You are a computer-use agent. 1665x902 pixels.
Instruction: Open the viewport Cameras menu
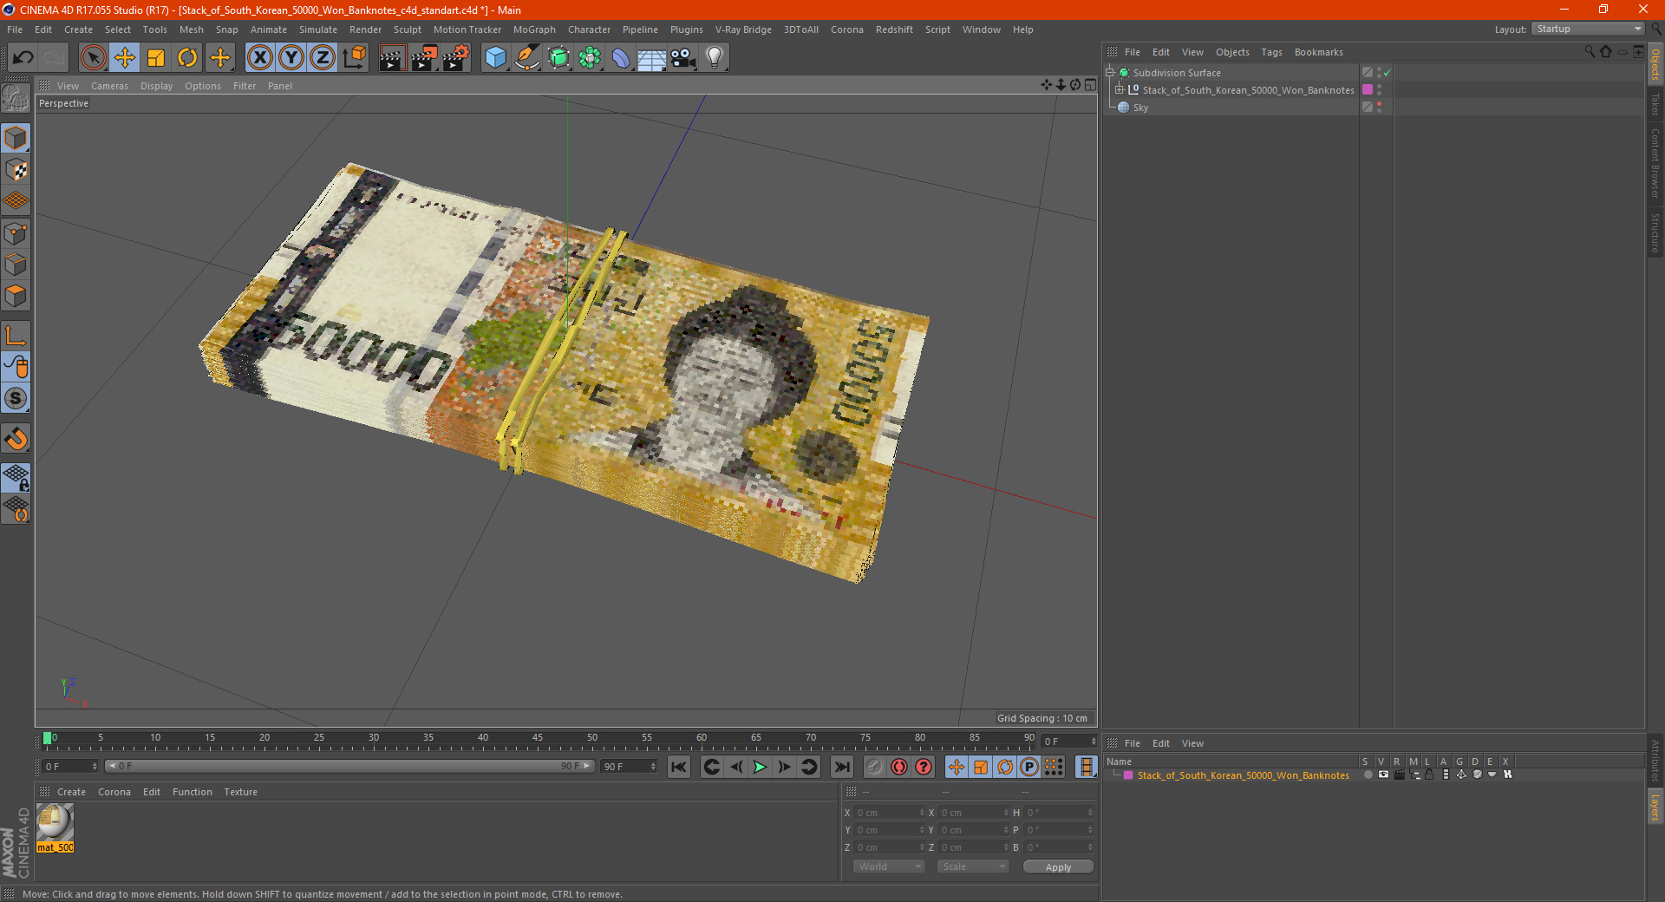tap(109, 86)
